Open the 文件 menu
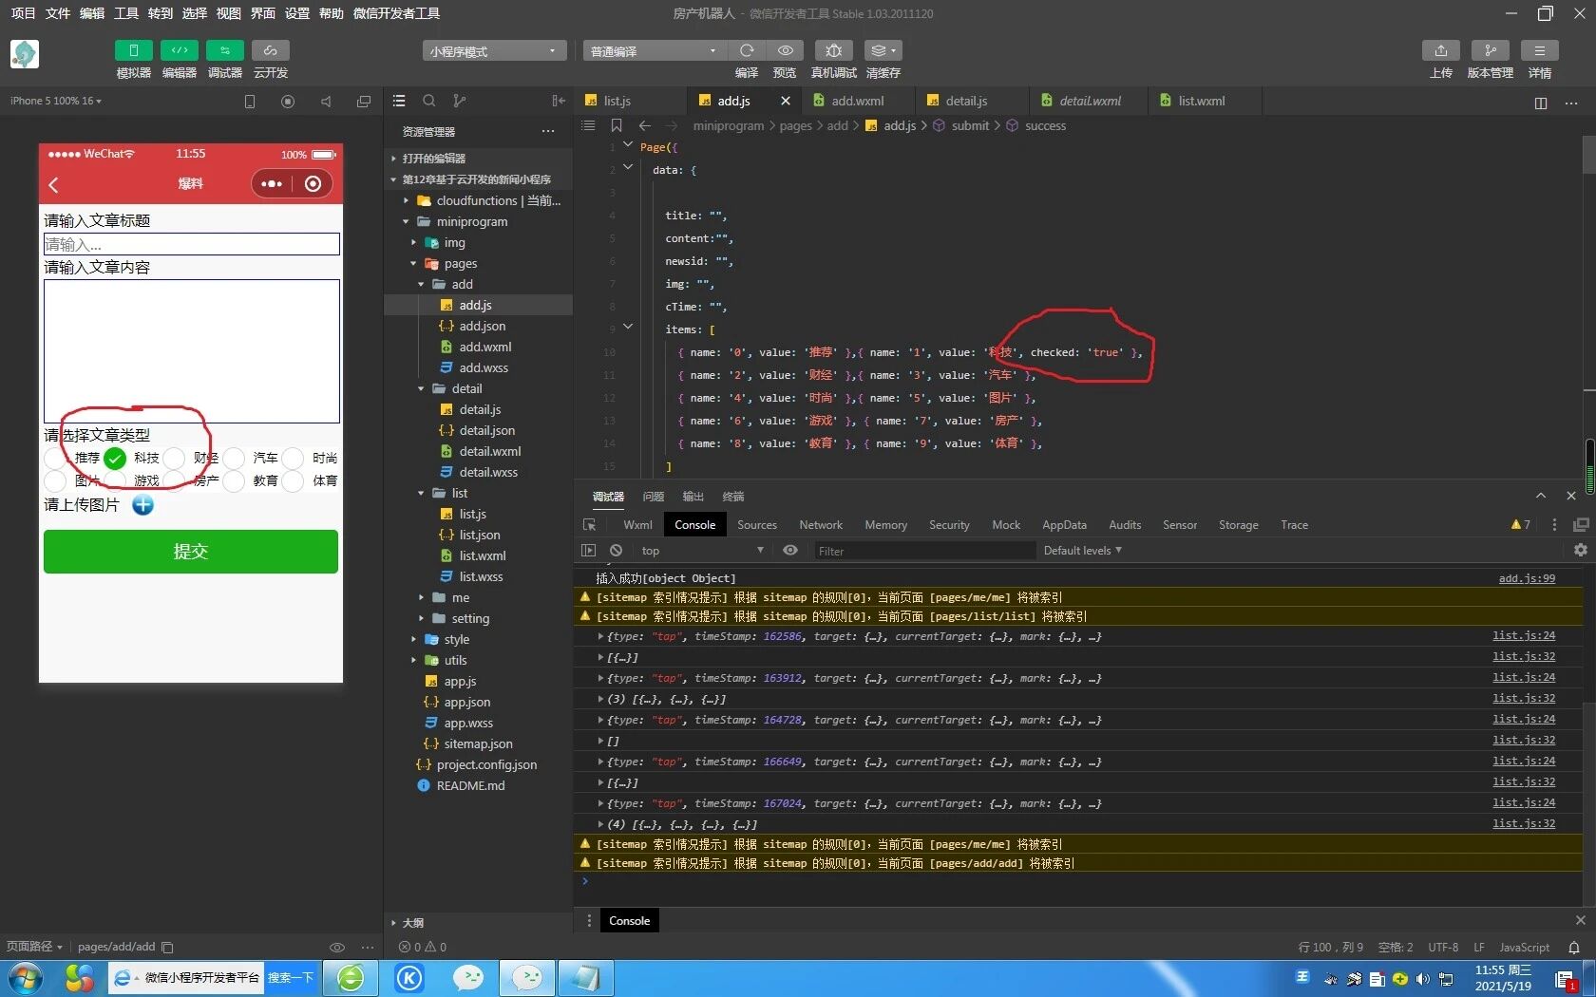This screenshot has width=1596, height=997. click(58, 13)
